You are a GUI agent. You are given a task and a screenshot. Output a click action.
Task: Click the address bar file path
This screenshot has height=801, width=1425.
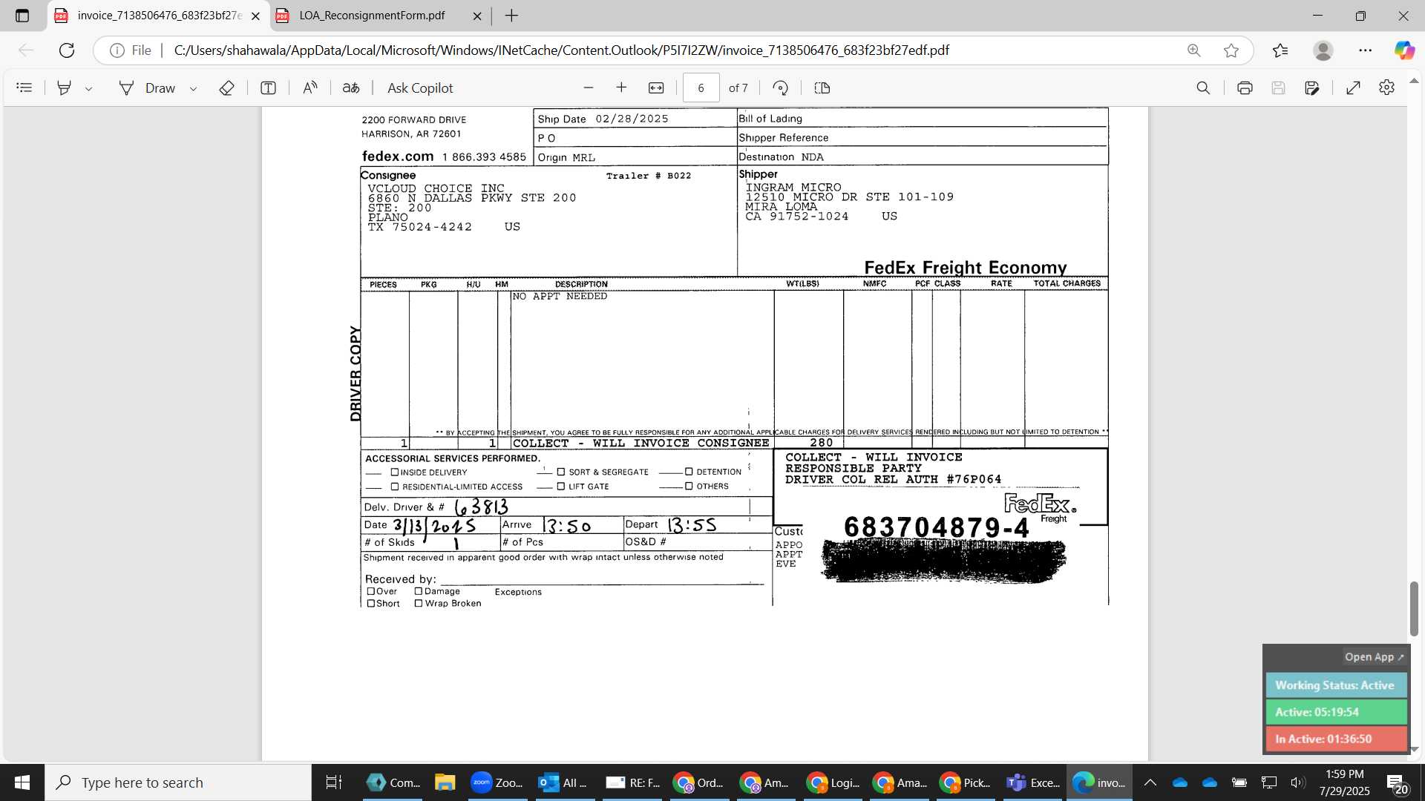click(561, 50)
